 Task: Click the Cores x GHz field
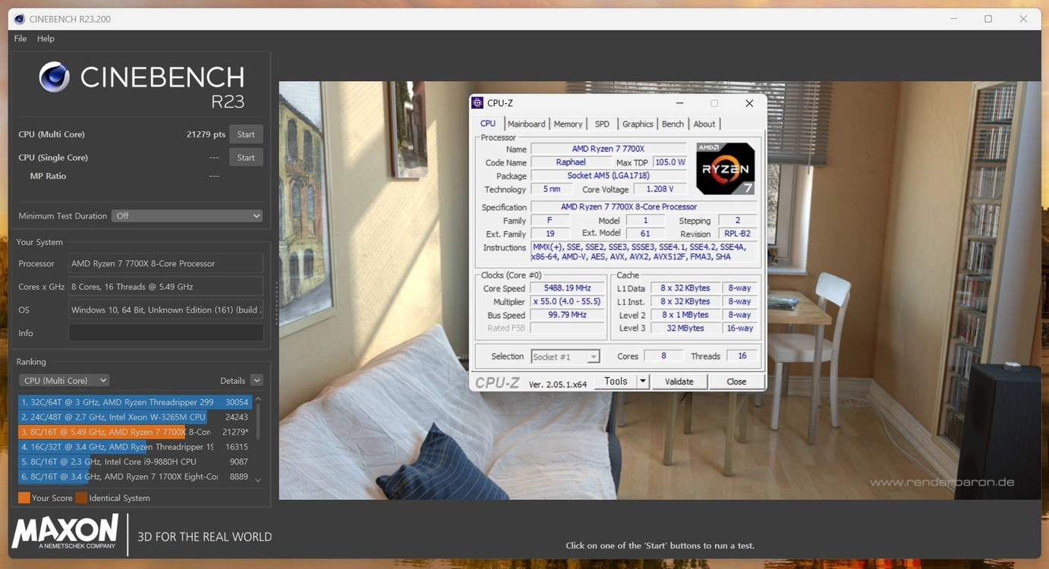pos(165,287)
